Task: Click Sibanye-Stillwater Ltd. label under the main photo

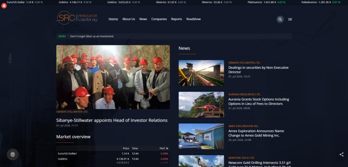Action: [72, 112]
